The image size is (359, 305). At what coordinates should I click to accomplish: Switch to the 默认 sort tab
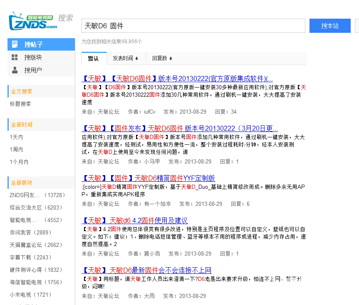[x=94, y=59]
